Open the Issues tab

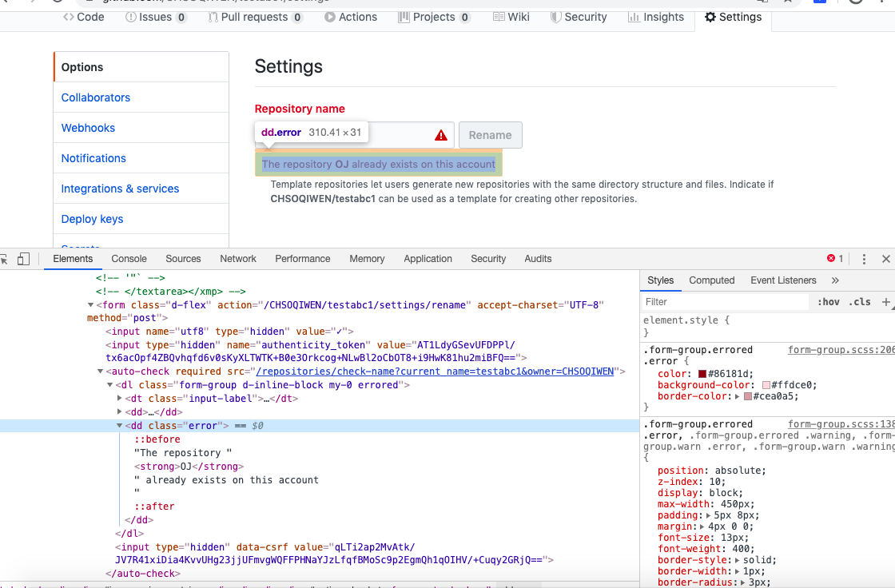pyautogui.click(x=156, y=17)
